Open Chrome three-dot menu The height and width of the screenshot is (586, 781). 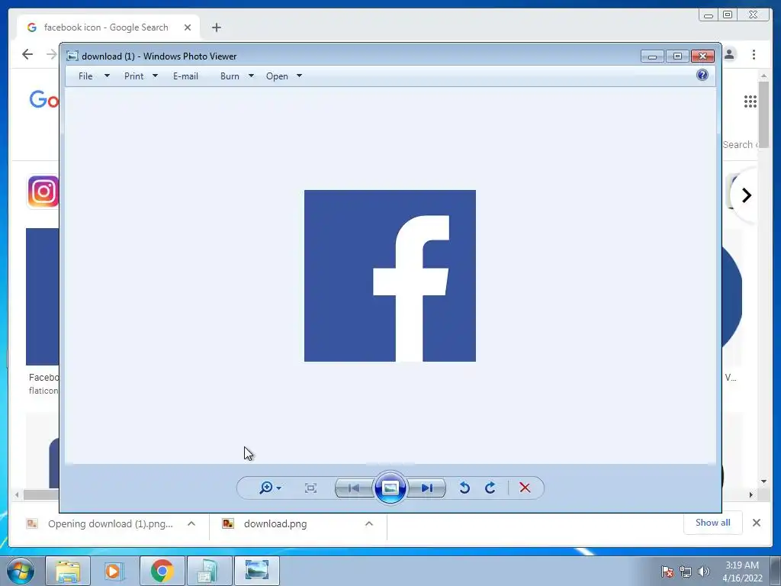754,54
